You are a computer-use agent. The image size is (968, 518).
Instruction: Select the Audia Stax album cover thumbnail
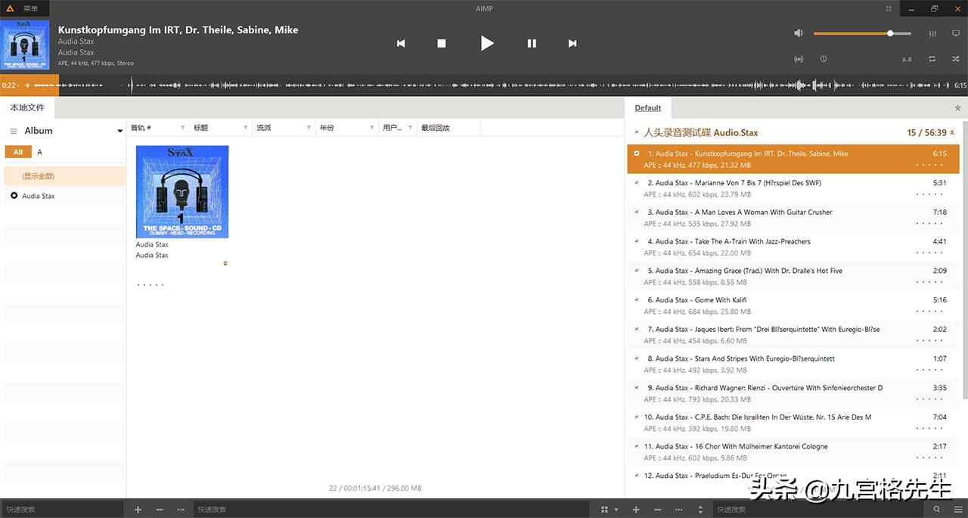click(181, 191)
